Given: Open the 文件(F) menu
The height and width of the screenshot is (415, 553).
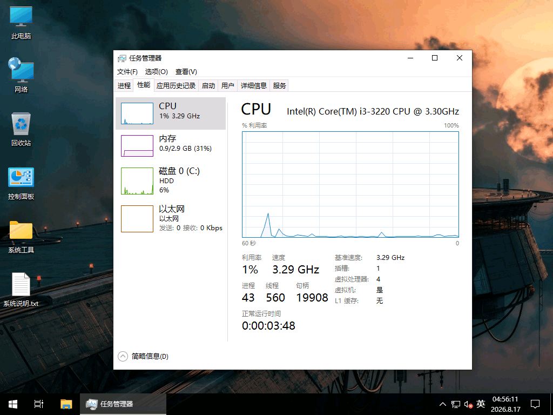Looking at the screenshot, I should click(127, 72).
